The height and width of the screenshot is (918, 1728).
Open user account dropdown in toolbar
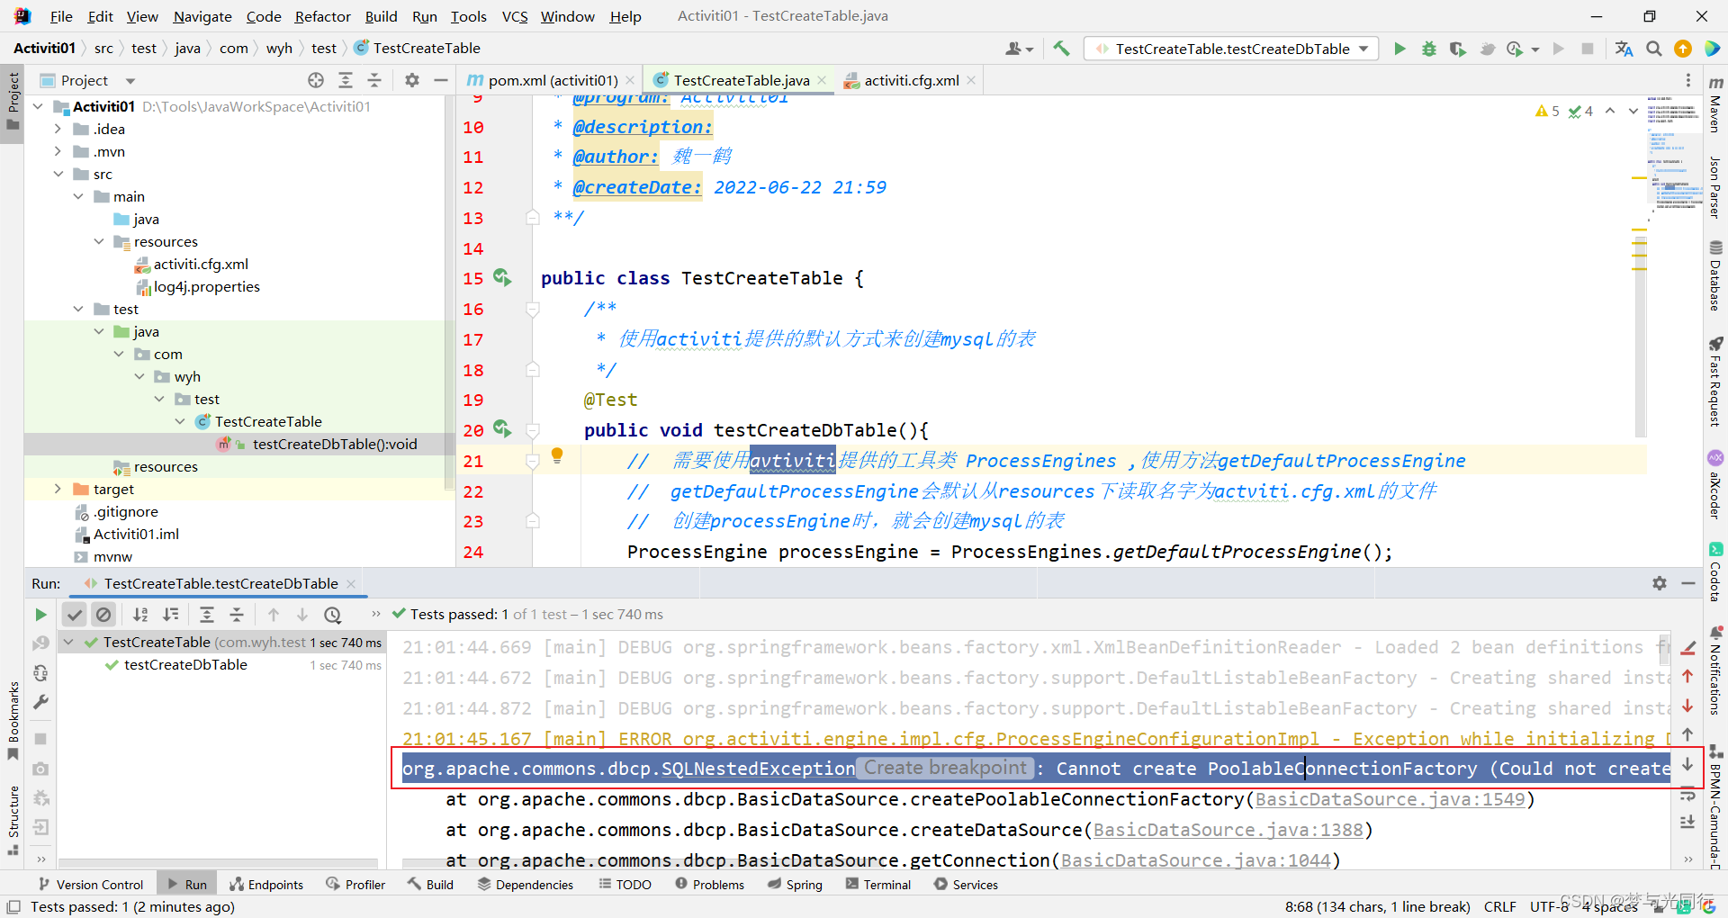point(1020,49)
